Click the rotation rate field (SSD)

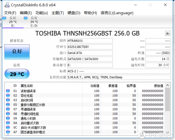(x=158, y=53)
